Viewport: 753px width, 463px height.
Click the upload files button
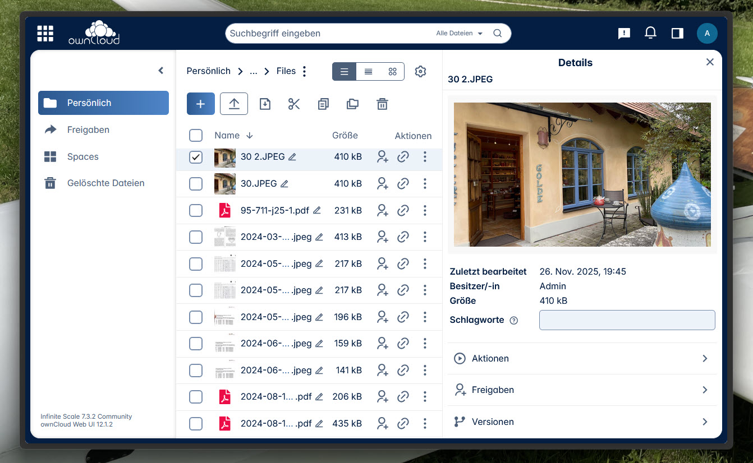[x=234, y=104]
